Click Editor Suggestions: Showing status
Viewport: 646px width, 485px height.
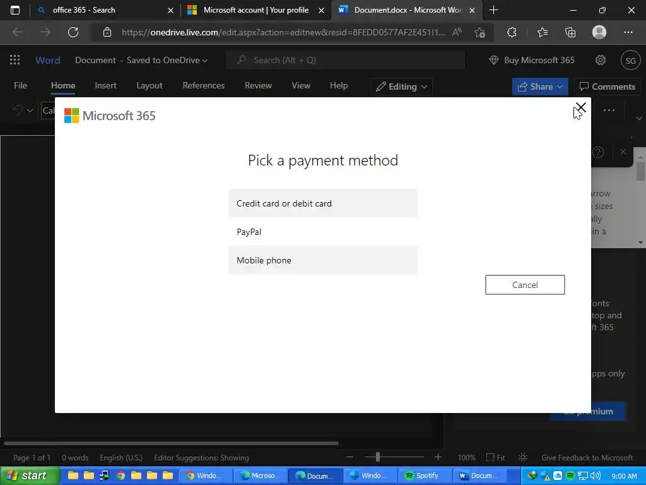click(201, 458)
